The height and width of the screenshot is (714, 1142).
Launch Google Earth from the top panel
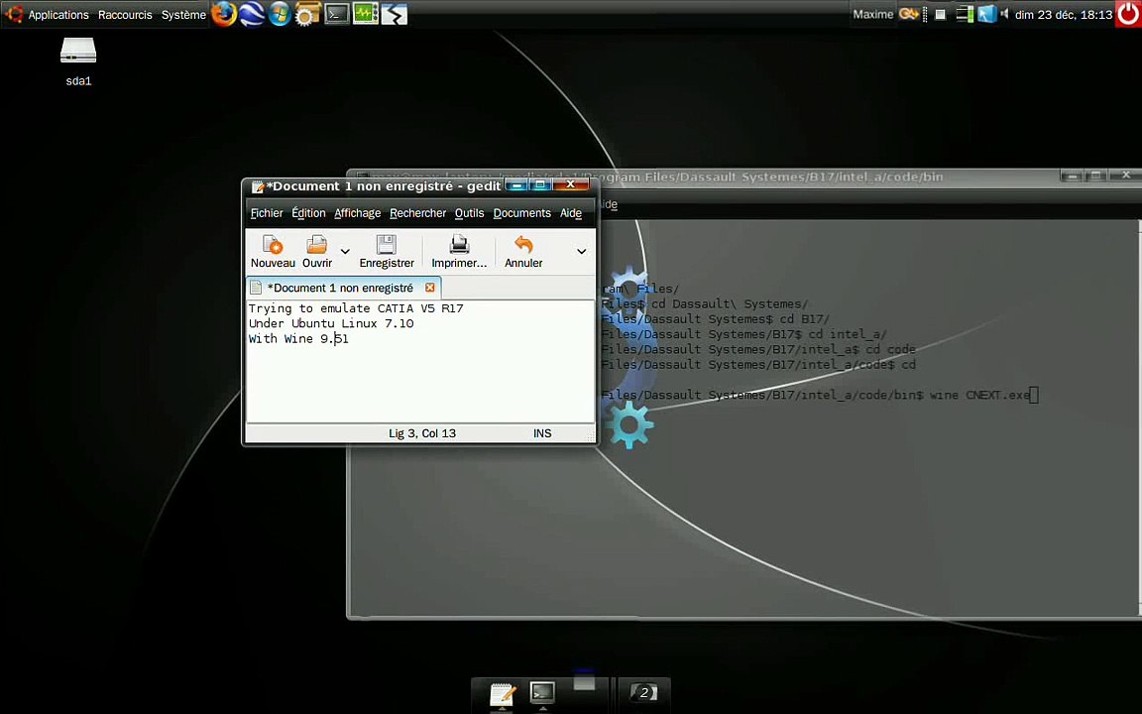251,14
